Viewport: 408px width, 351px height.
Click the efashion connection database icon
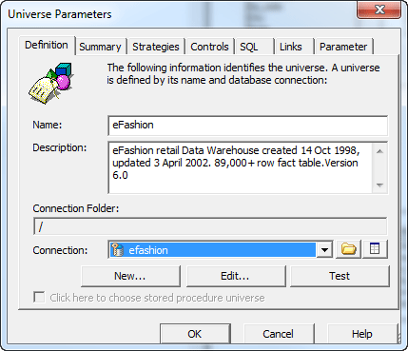click(118, 250)
